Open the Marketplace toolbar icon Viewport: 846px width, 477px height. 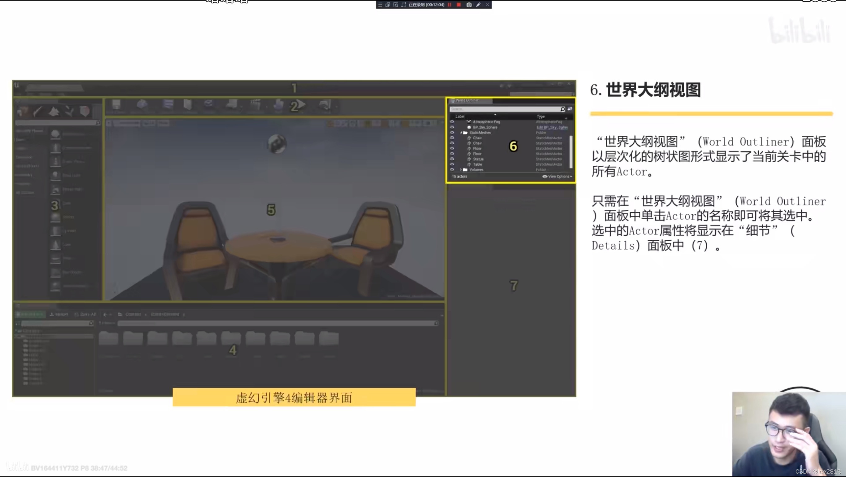click(187, 105)
